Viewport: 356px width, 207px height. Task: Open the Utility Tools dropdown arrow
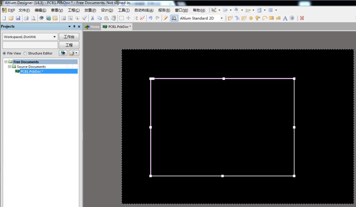pyautogui.click(x=219, y=10)
